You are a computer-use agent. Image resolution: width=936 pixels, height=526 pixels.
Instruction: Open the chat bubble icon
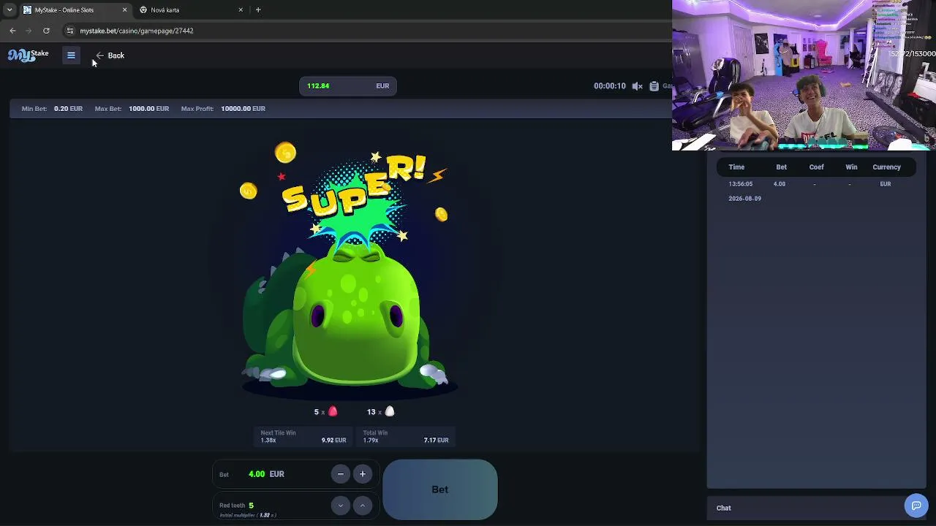point(916,506)
